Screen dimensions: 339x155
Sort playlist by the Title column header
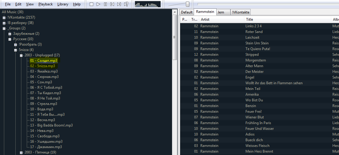[288, 19]
